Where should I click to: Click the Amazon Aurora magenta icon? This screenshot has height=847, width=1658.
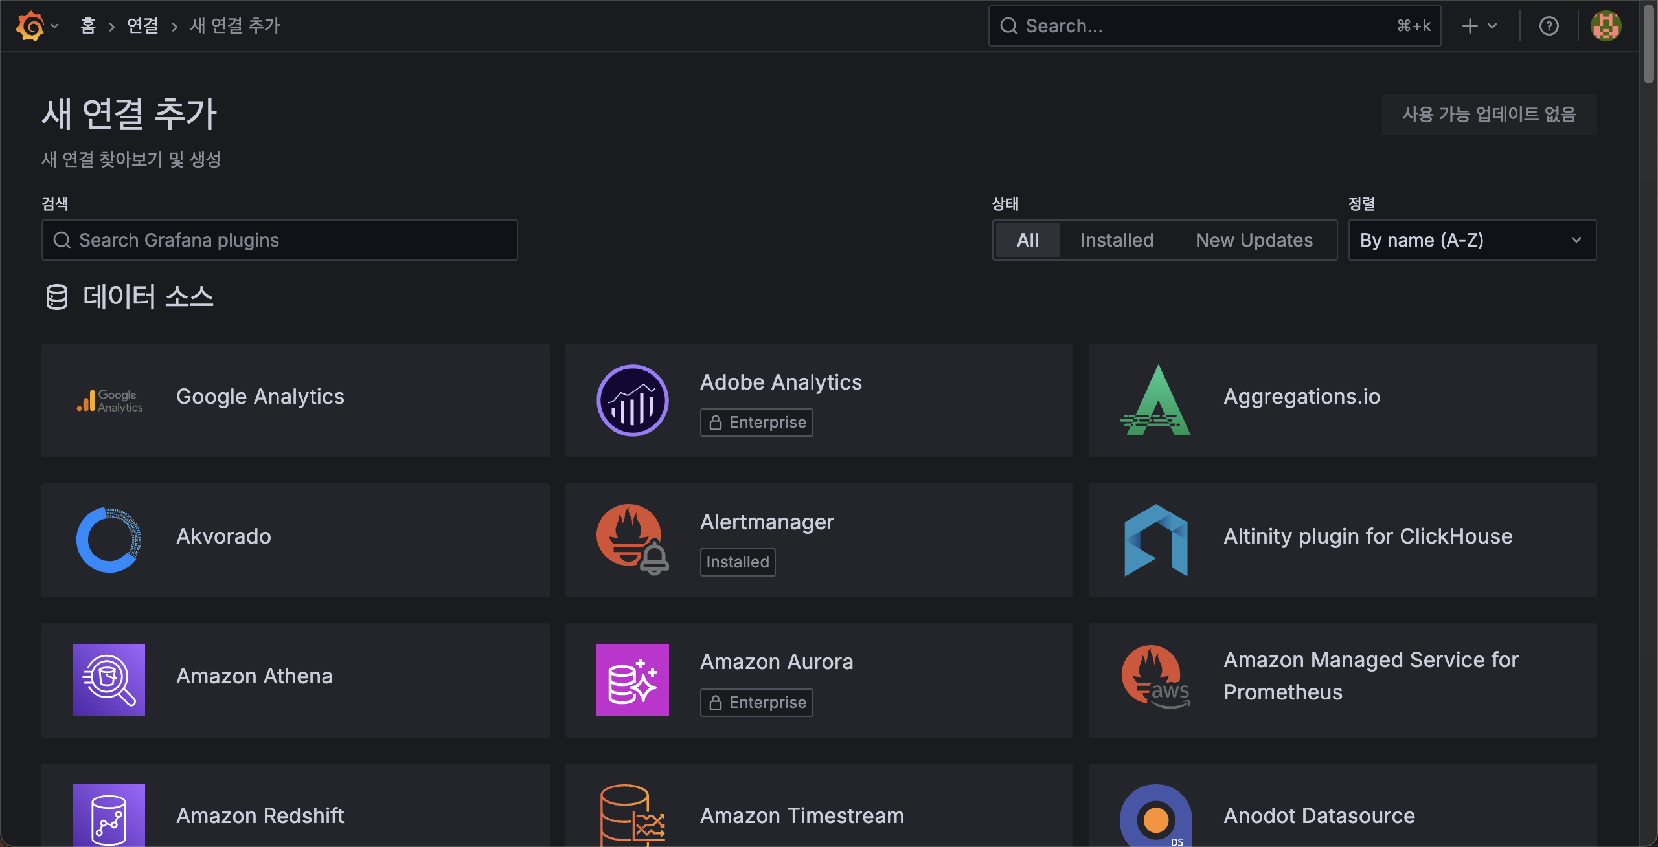coord(632,680)
